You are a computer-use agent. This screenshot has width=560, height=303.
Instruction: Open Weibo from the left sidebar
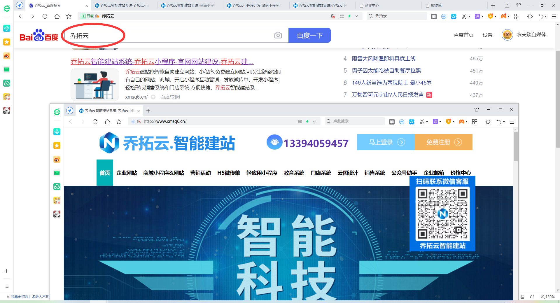(x=6, y=56)
